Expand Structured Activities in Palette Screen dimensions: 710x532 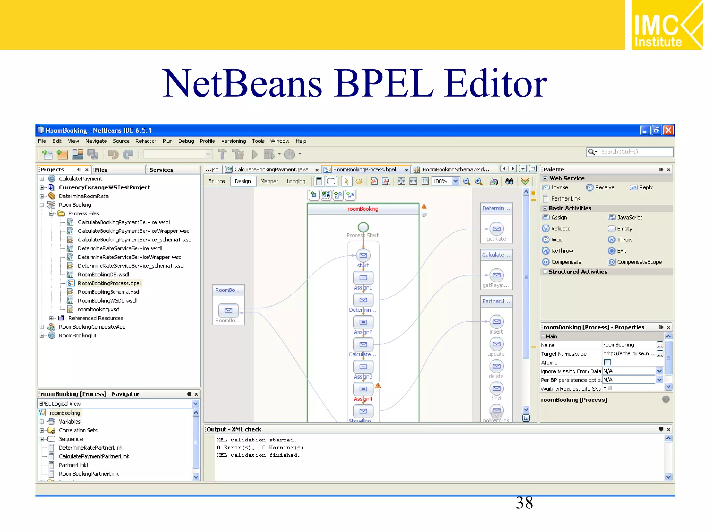click(545, 272)
